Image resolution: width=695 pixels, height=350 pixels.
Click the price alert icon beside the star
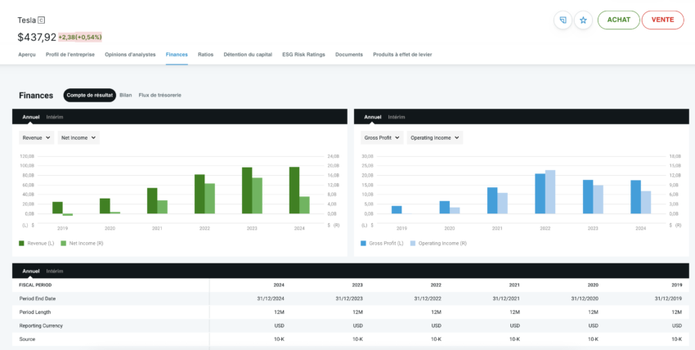tap(563, 20)
